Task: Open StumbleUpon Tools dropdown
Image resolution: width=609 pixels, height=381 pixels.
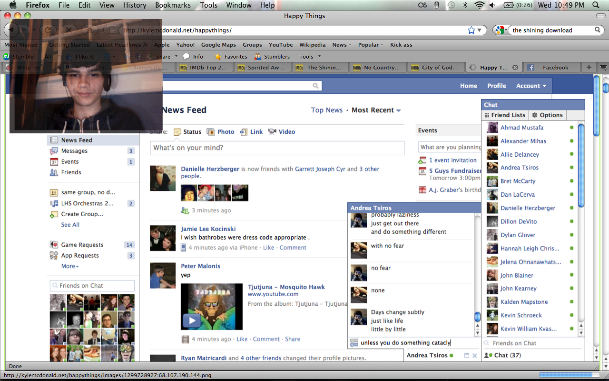Action: [310, 56]
